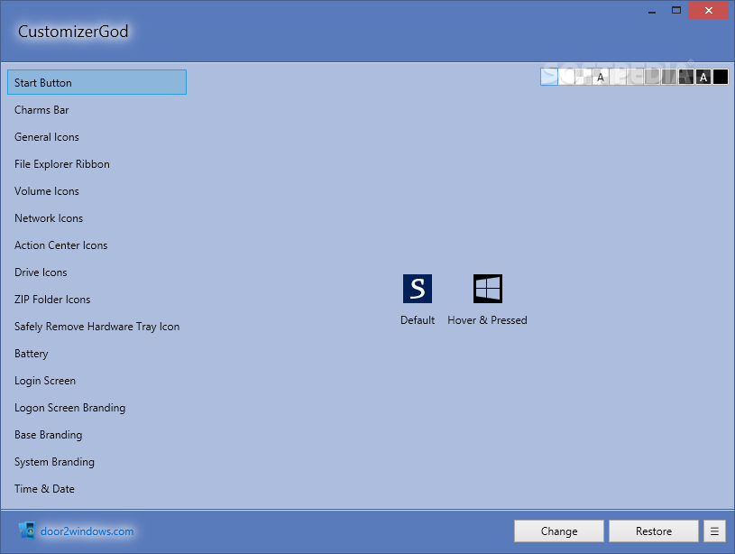Screen dimensions: 735x554
Task: Click the Hover & Pressed label
Action: point(487,320)
